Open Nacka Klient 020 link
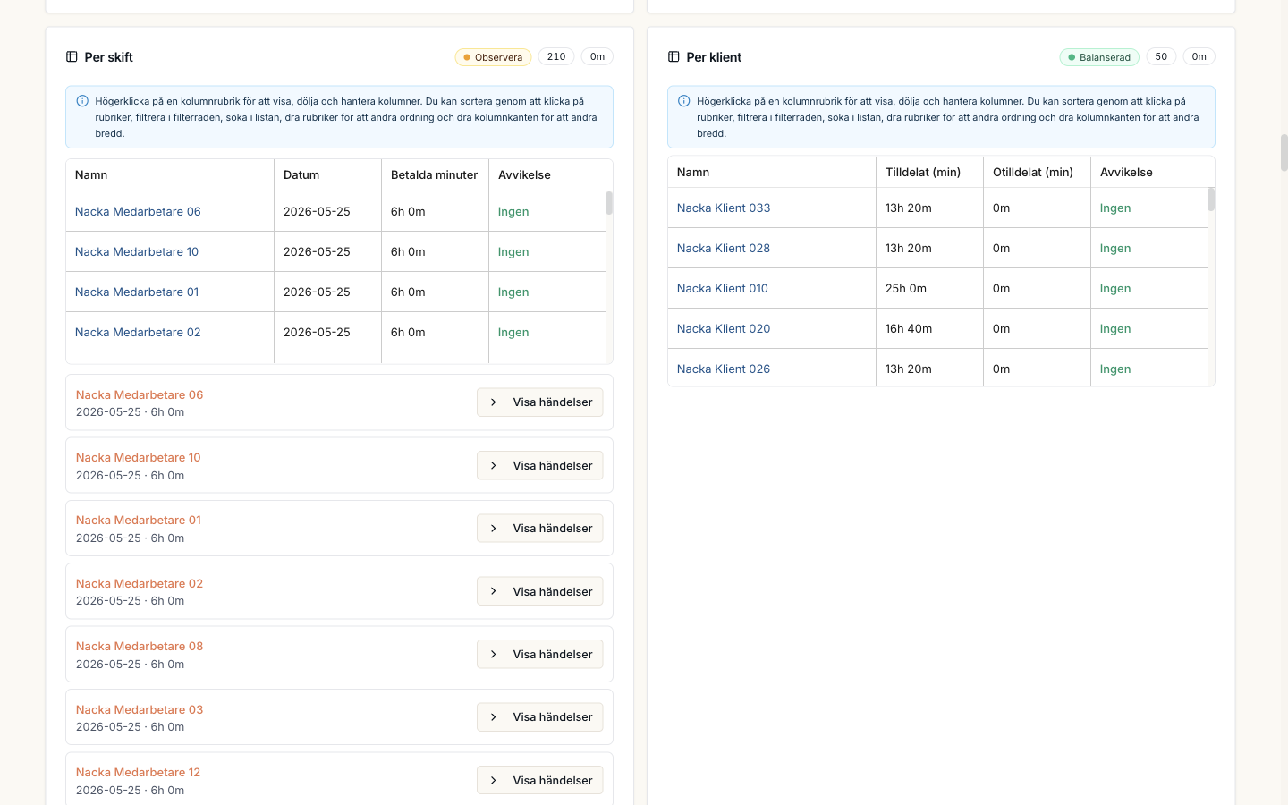Viewport: 1288px width, 805px height. [724, 328]
